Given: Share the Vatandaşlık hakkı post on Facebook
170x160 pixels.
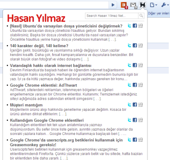Looking at the screenshot, I should [x=135, y=65].
